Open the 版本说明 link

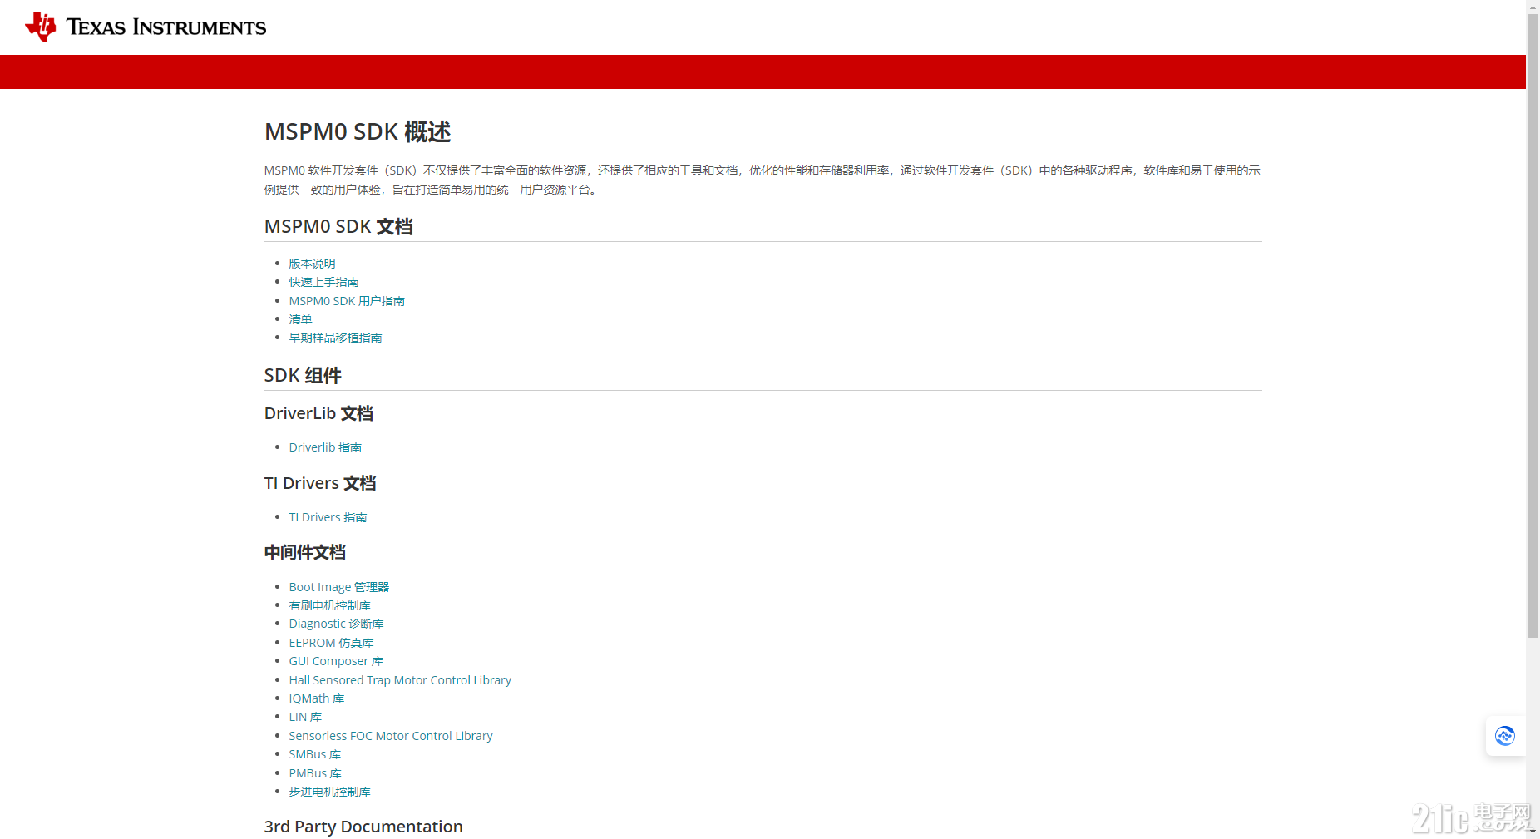pos(312,264)
